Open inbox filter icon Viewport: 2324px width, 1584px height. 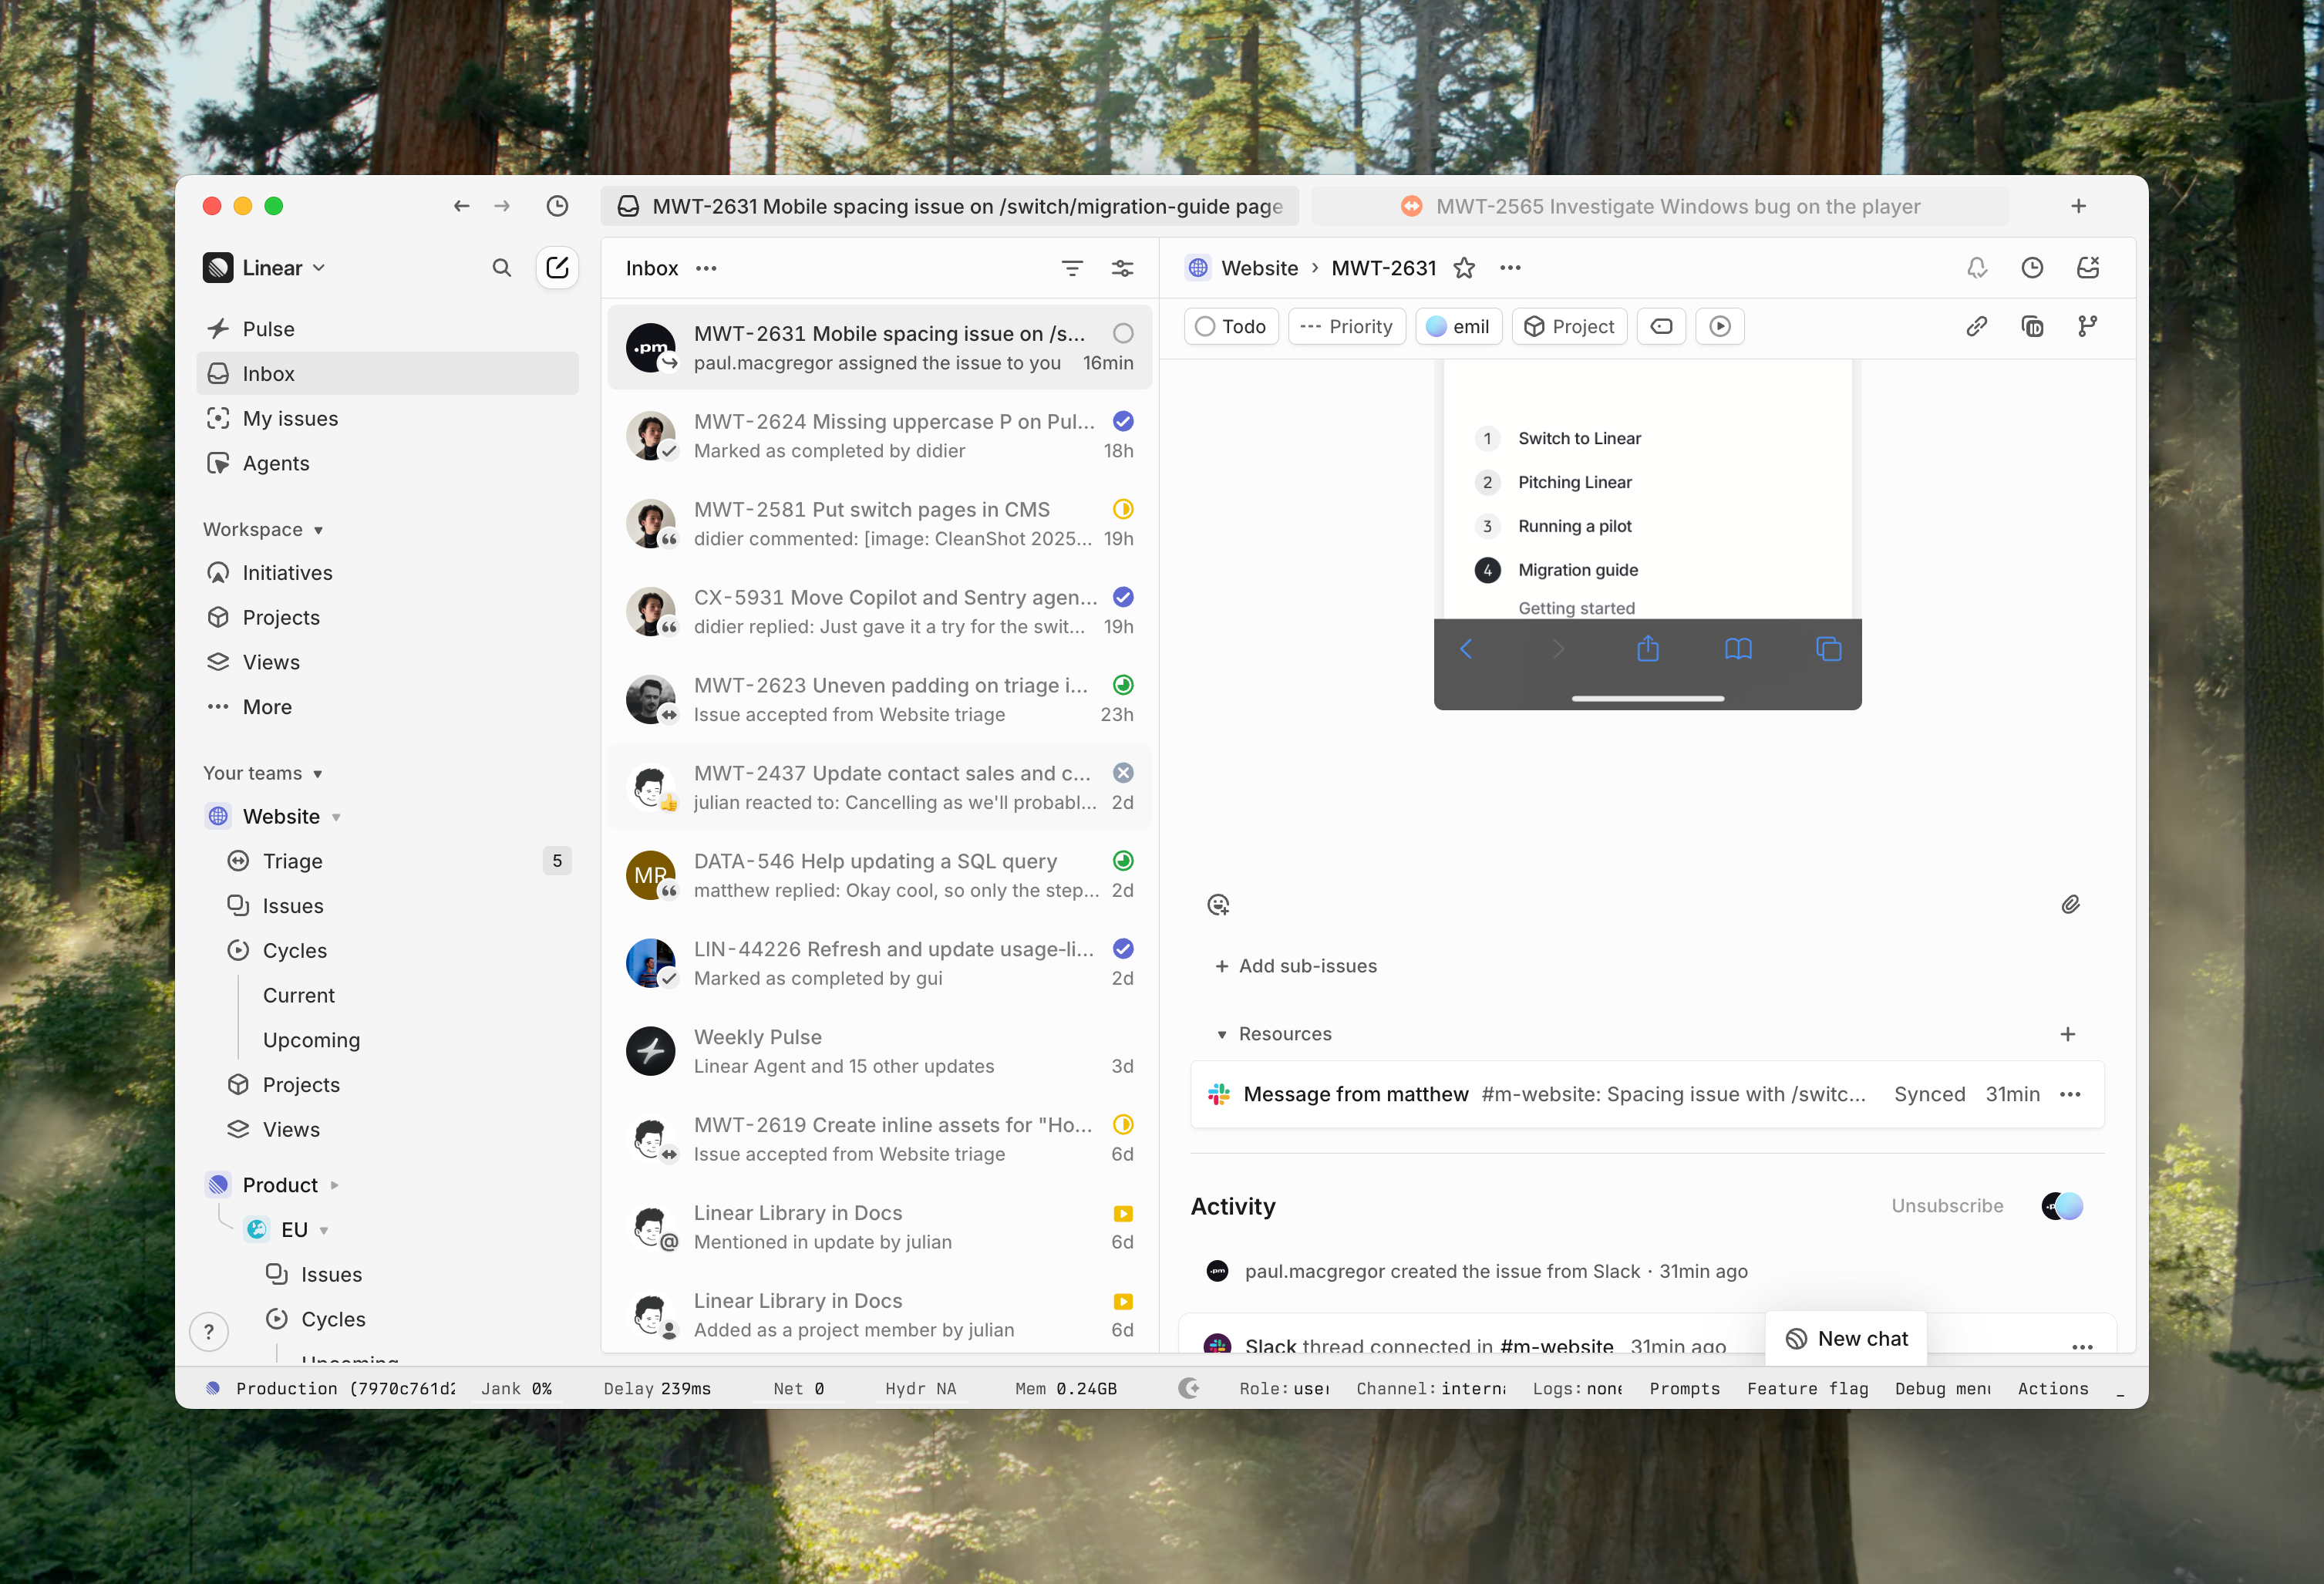point(1072,268)
